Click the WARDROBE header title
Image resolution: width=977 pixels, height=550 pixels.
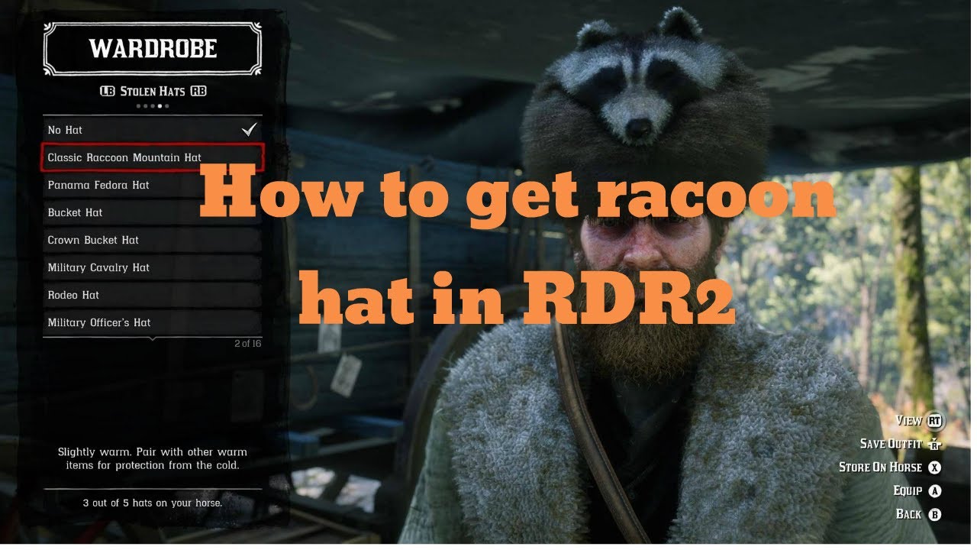pyautogui.click(x=153, y=49)
